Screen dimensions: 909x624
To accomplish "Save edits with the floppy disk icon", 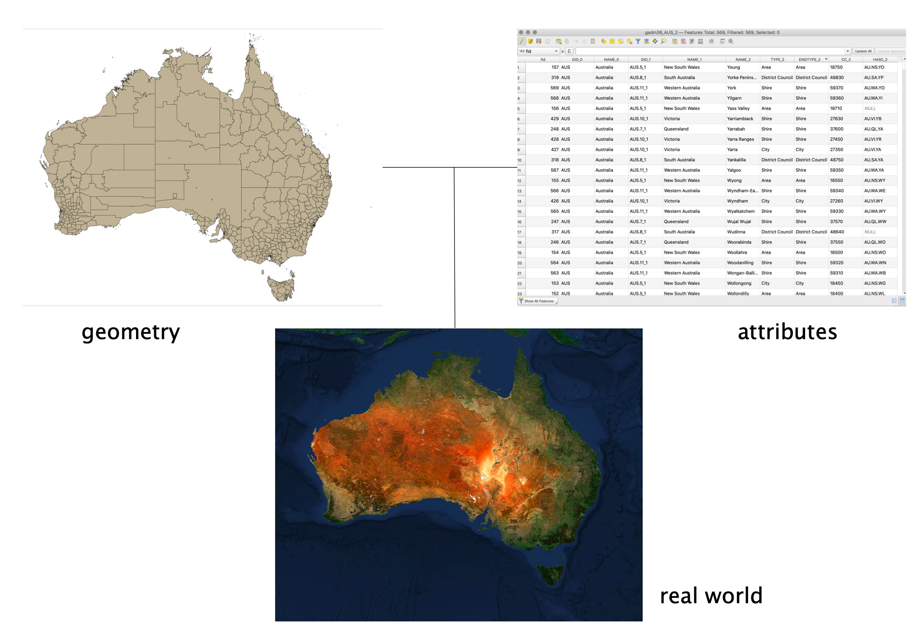I will tap(539, 41).
